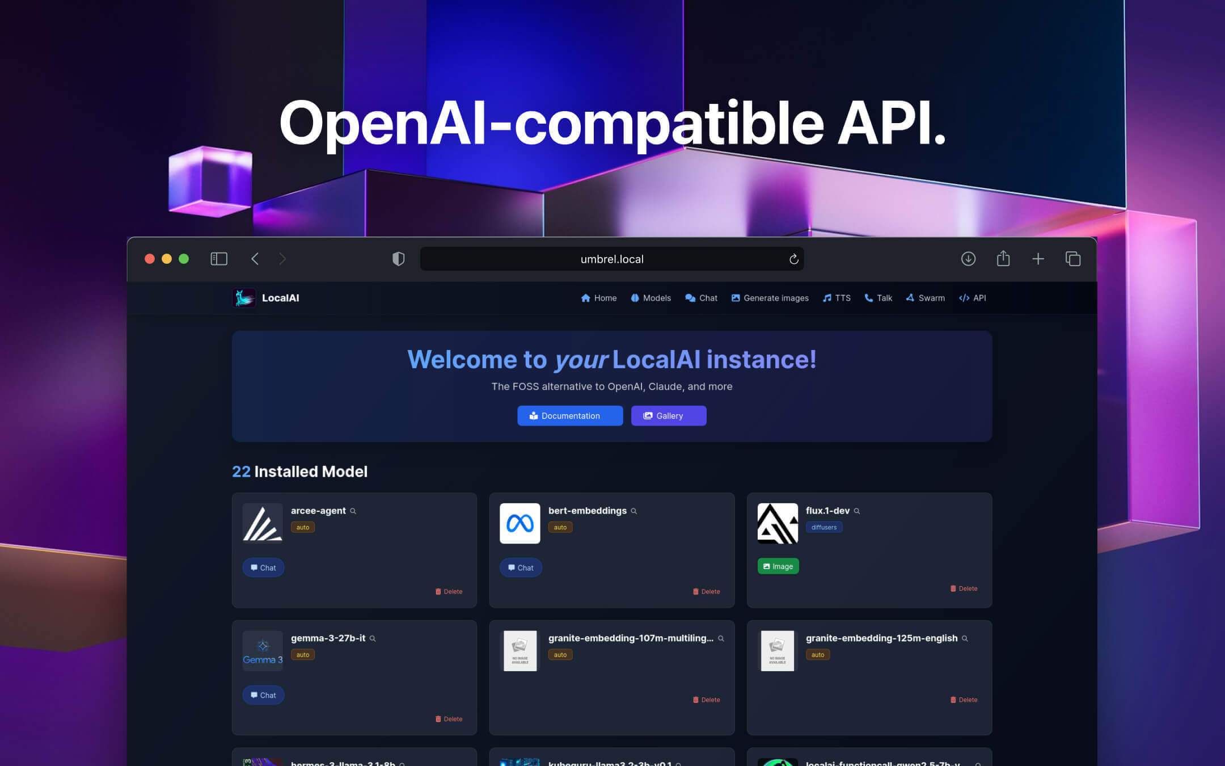Screen dimensions: 1225x766
Task: Click the LocalAI logo icon
Action: [244, 298]
